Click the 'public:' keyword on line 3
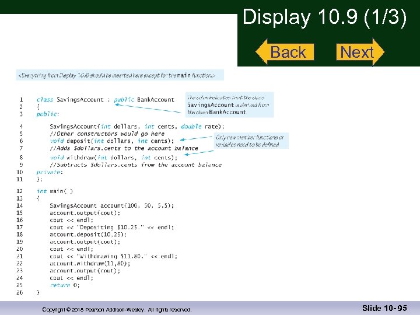The image size is (420, 315). coord(47,114)
